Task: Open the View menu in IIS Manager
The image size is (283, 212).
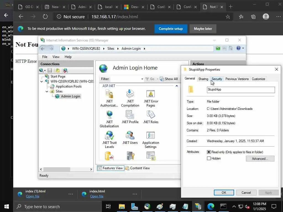Action: (56, 57)
